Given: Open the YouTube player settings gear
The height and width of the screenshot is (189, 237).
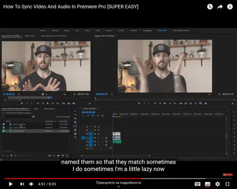Looking at the screenshot, I should [218, 184].
